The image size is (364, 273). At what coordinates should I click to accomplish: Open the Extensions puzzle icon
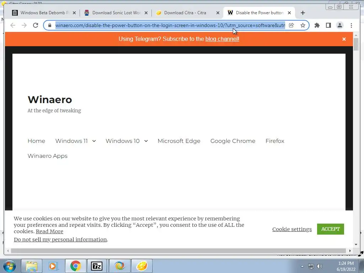(x=317, y=25)
